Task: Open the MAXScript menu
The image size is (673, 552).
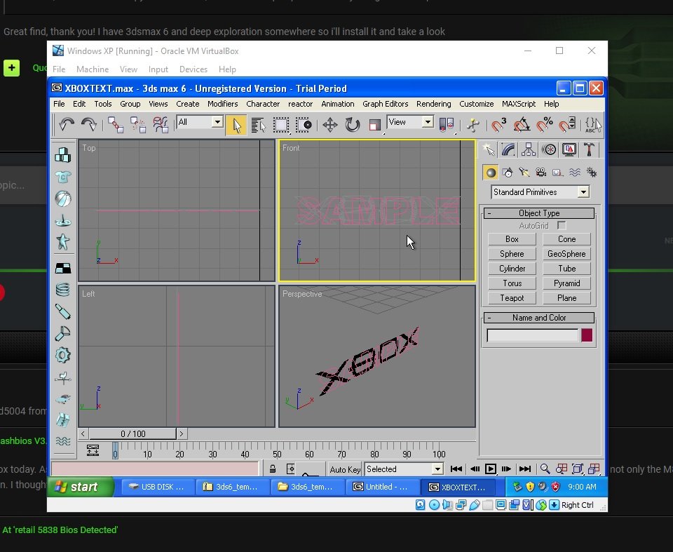Action: click(x=519, y=104)
